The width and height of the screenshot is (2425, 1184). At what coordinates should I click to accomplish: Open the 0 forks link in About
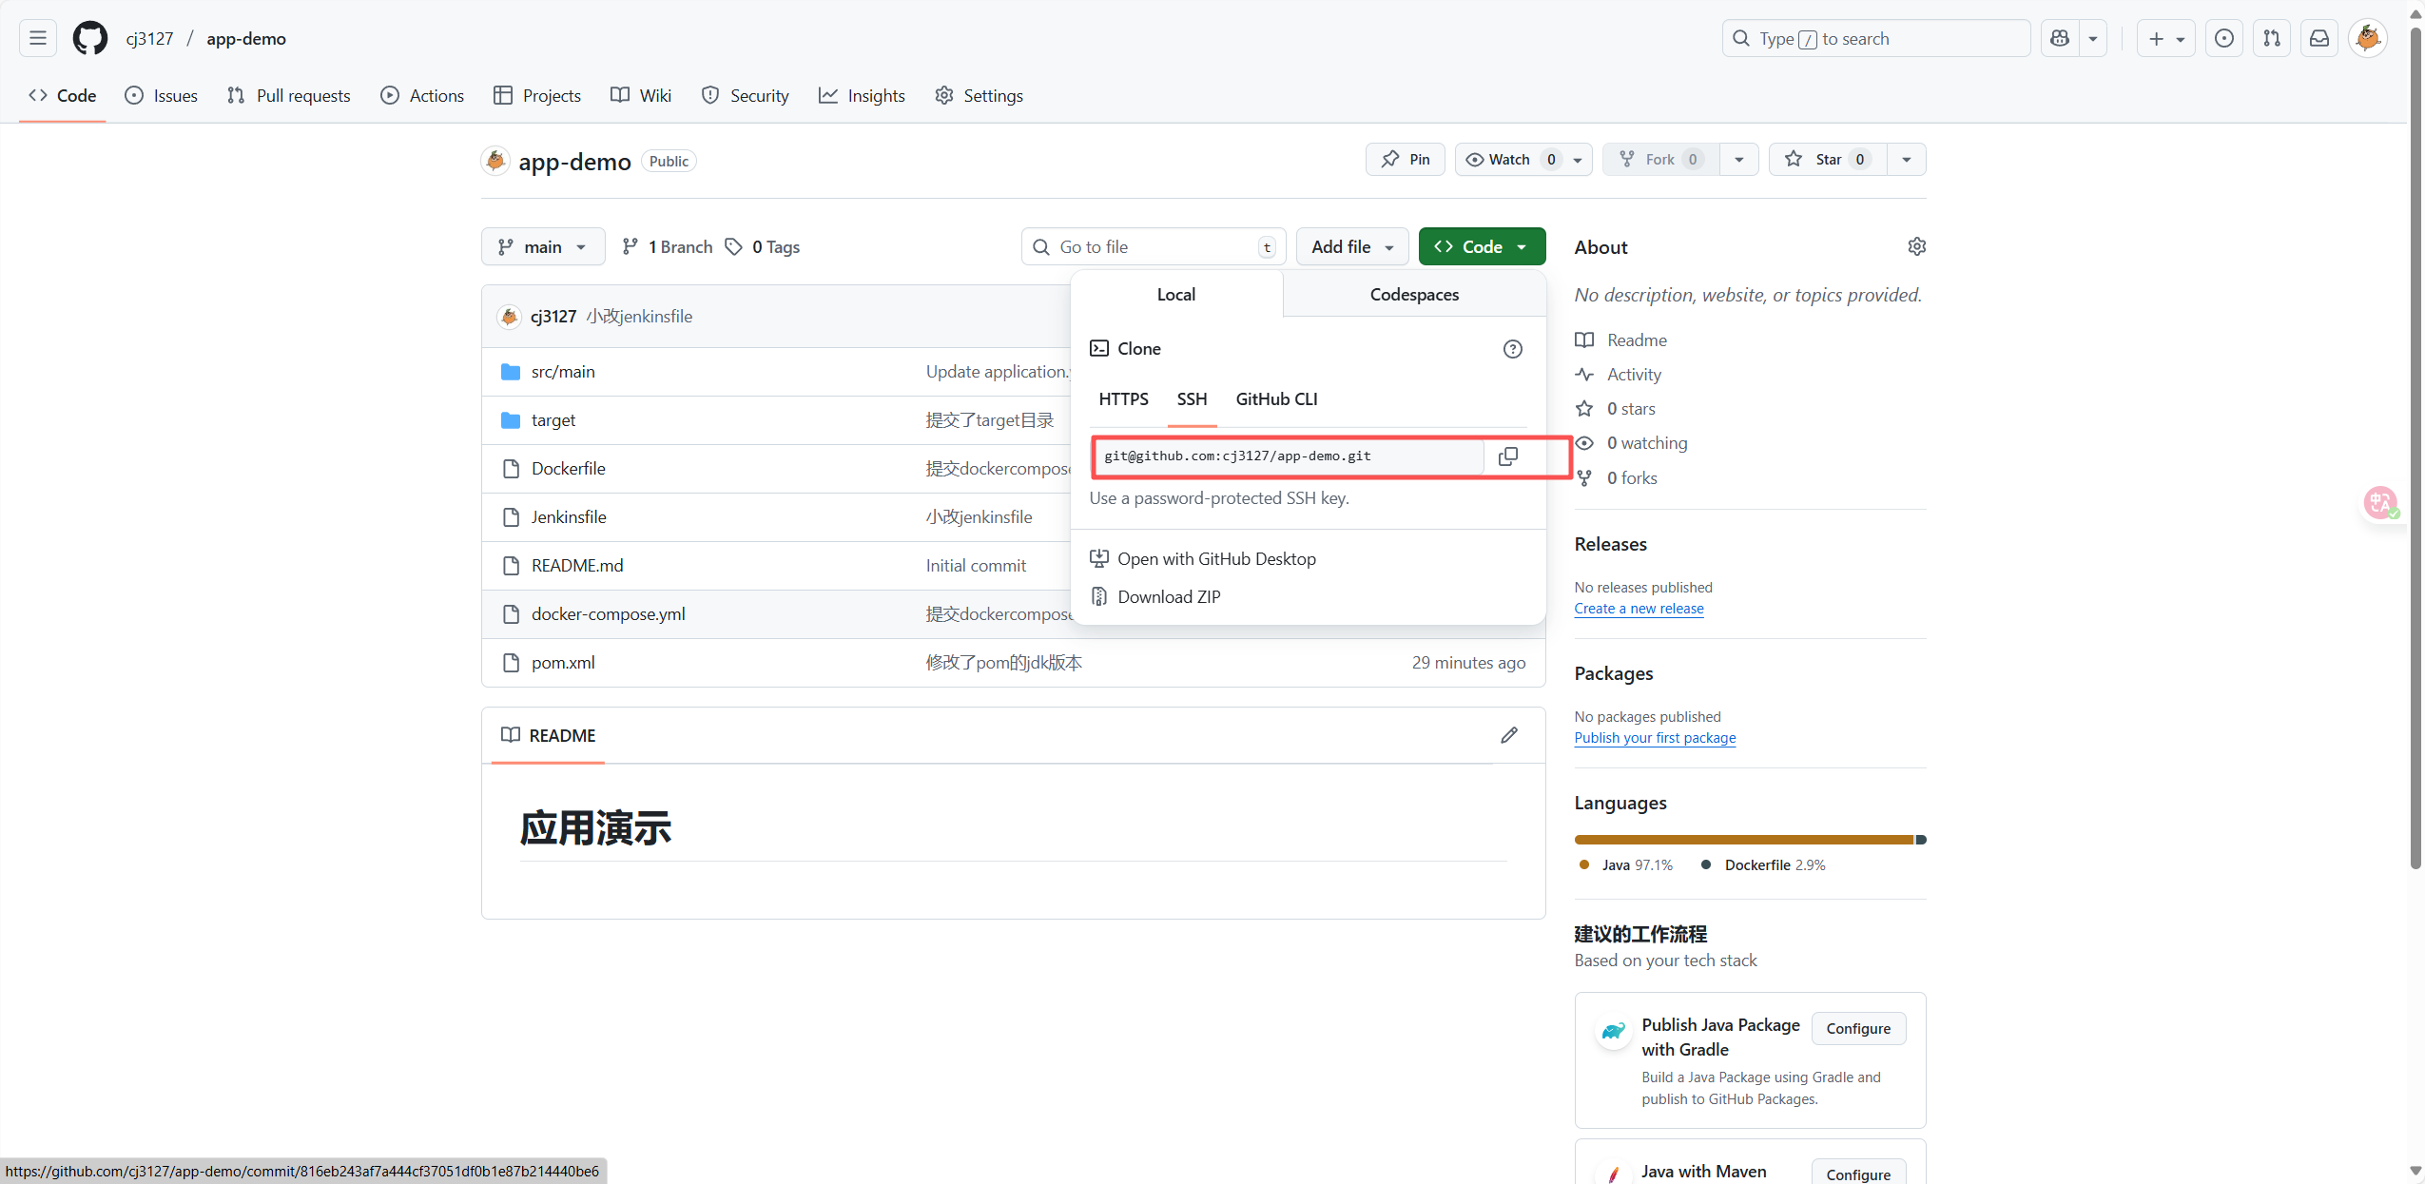point(1617,478)
